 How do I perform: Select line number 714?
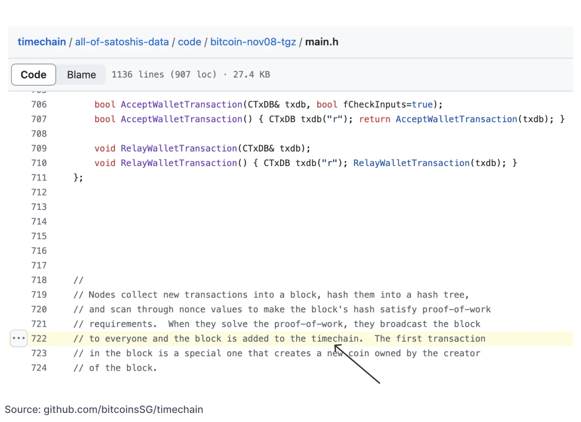coord(39,221)
